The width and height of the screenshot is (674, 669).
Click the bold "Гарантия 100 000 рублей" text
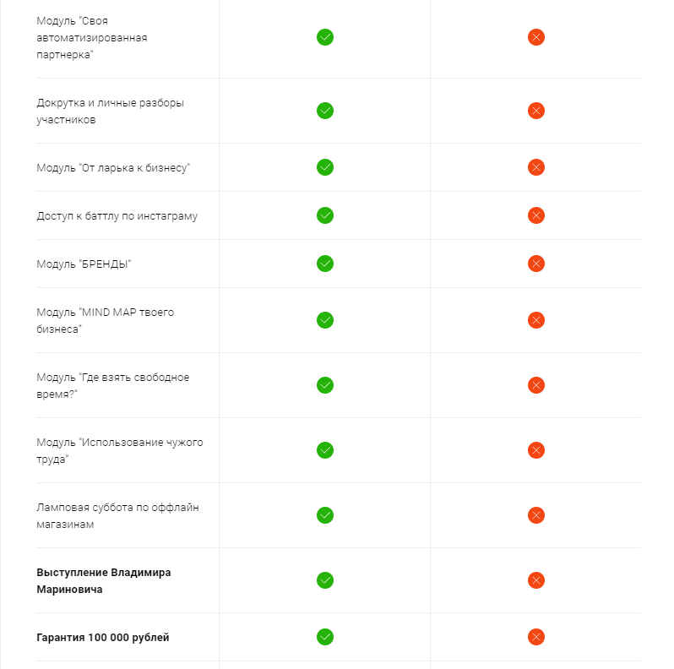pyautogui.click(x=103, y=638)
